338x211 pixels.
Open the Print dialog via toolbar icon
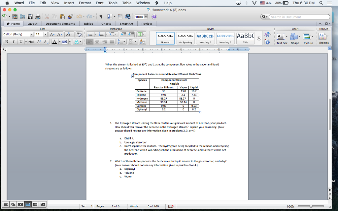click(x=38, y=16)
